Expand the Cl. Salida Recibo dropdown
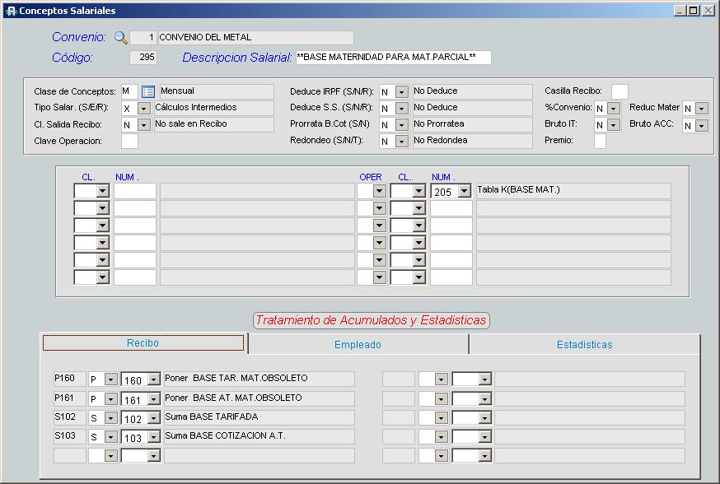 143,125
